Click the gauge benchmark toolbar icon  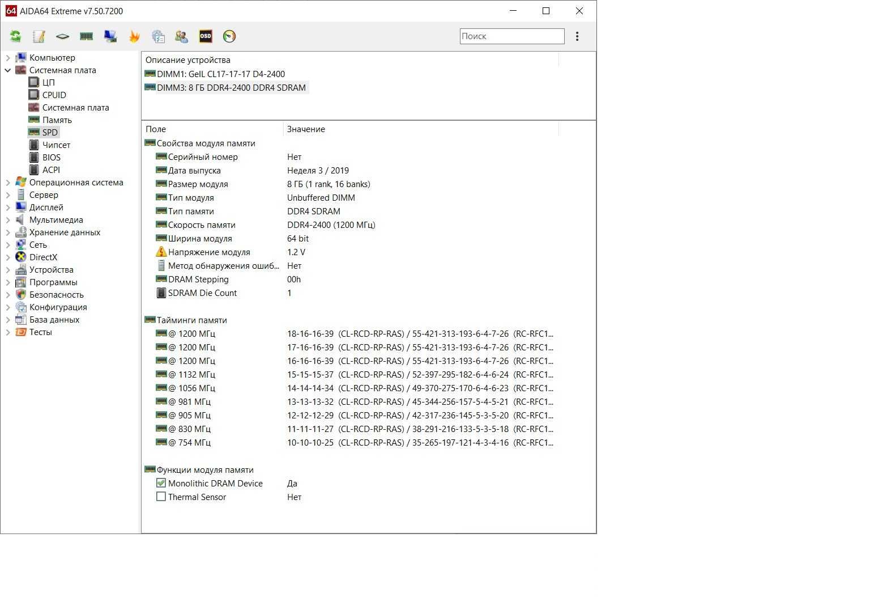tap(229, 36)
